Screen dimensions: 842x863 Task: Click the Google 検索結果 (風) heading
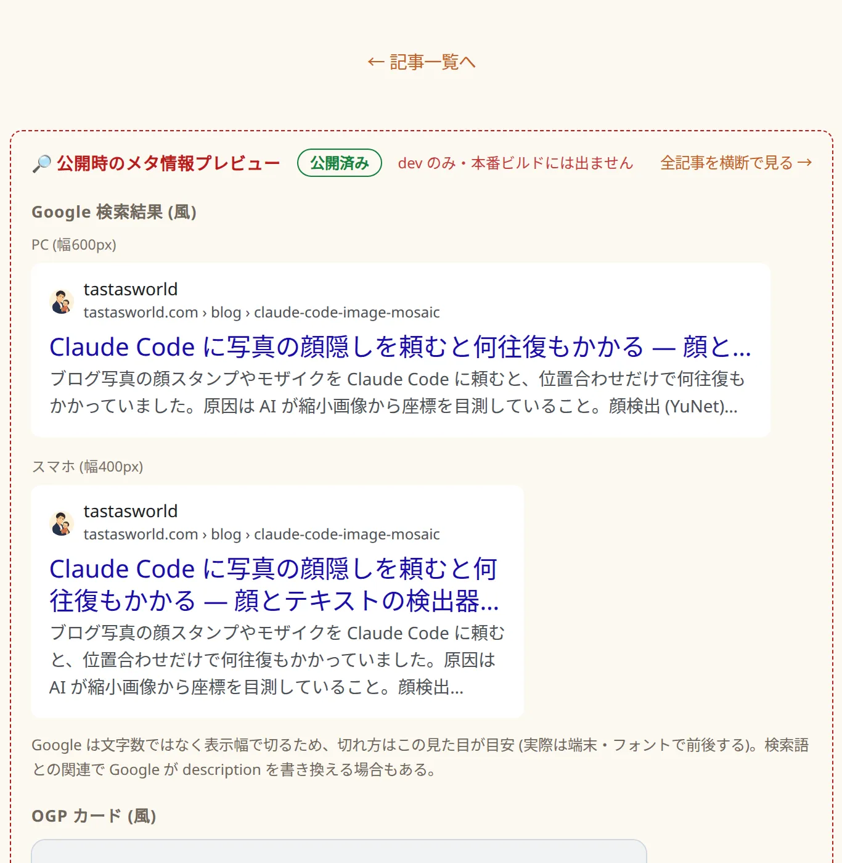pos(114,212)
